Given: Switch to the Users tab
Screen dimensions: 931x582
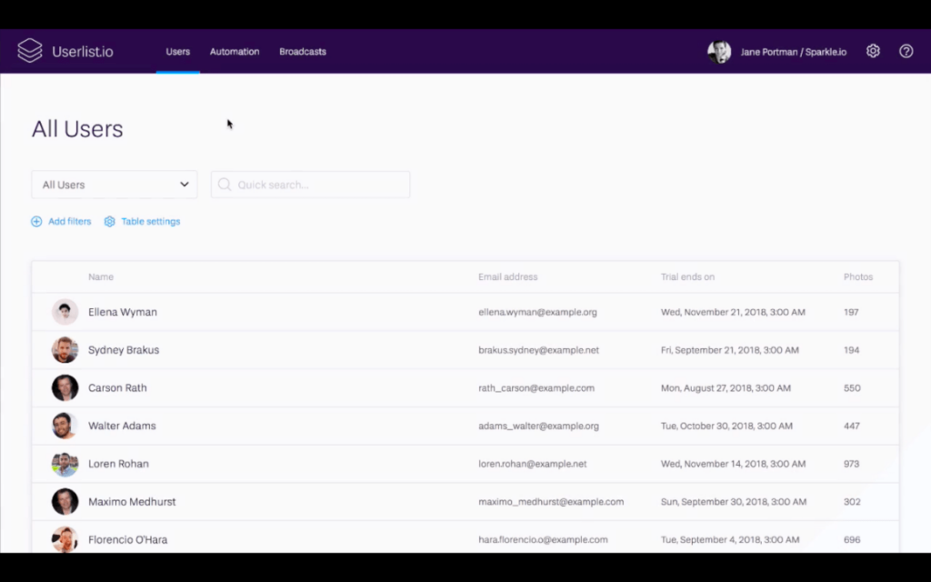Looking at the screenshot, I should click(178, 52).
